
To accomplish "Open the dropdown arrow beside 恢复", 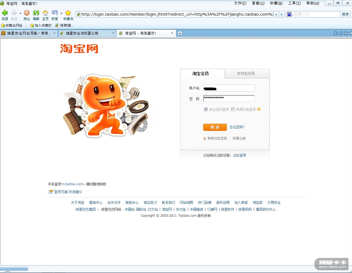I will coord(61,13).
